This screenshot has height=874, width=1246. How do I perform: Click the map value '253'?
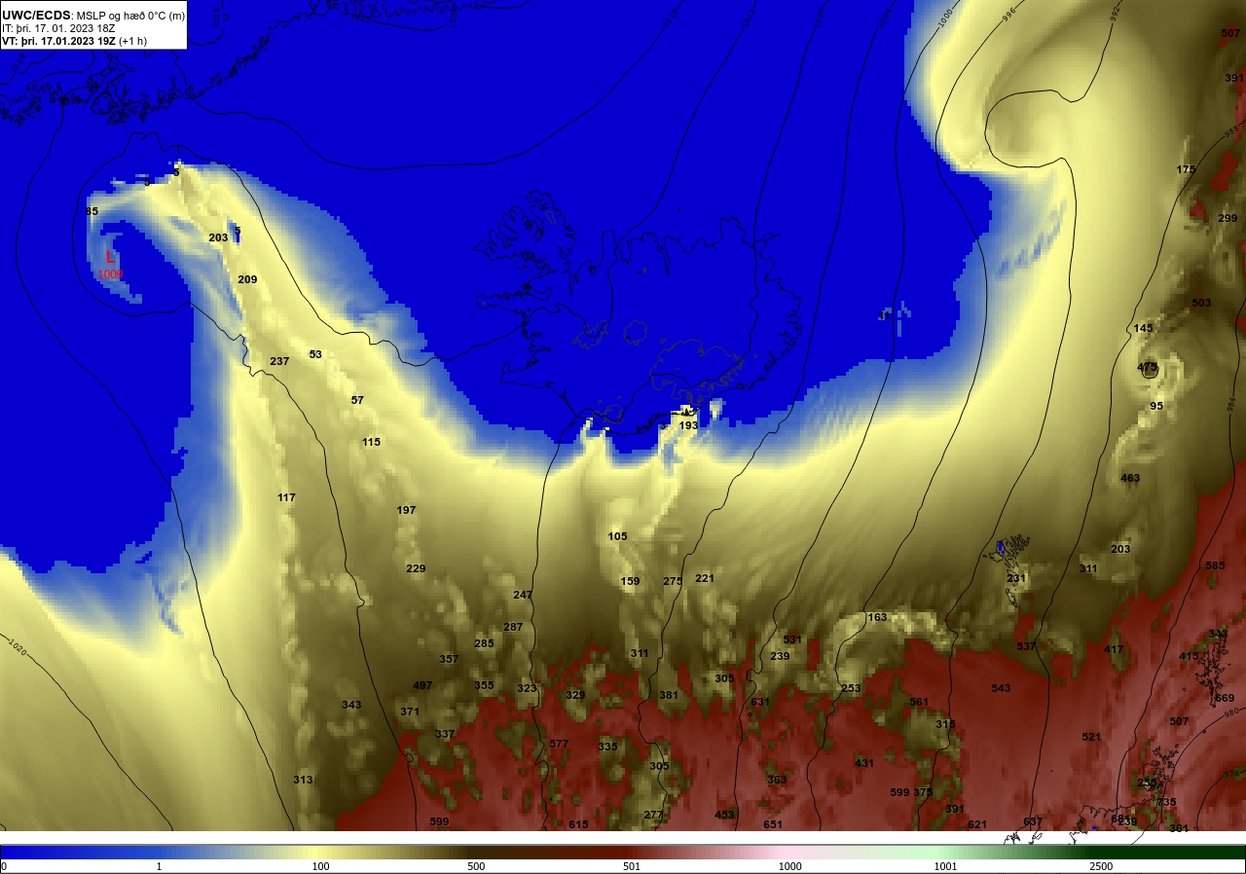(x=851, y=688)
